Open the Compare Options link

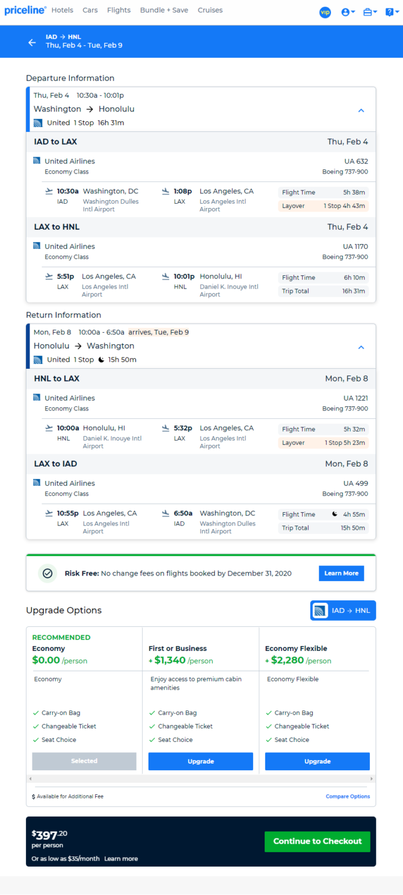tap(348, 796)
